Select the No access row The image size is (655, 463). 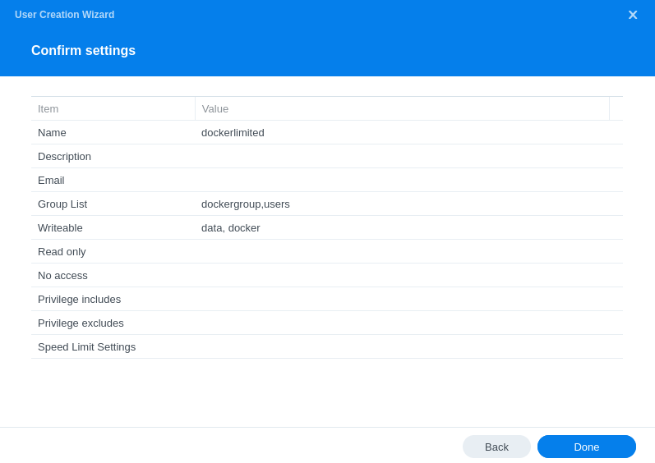point(326,275)
